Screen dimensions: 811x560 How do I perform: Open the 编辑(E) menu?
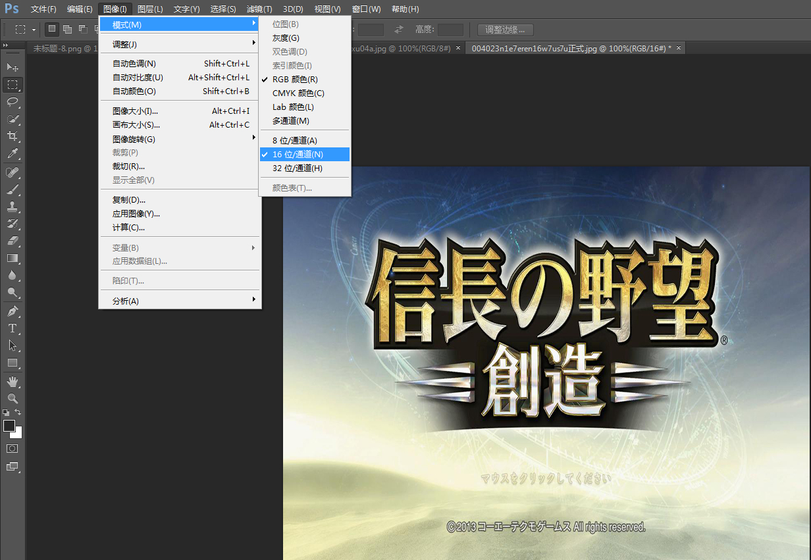pos(80,9)
